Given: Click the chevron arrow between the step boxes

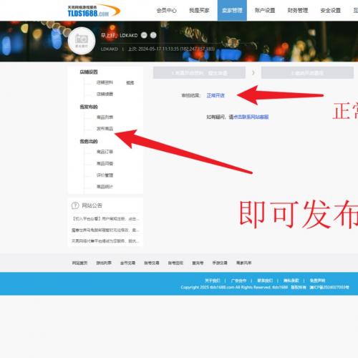Looking at the screenshot, I should (x=253, y=72).
